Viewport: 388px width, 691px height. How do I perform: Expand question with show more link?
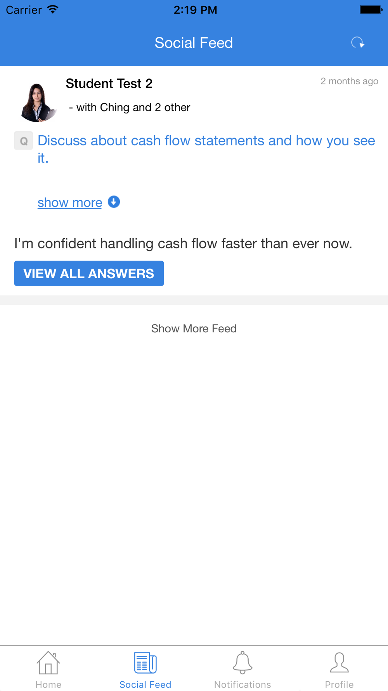click(x=70, y=202)
